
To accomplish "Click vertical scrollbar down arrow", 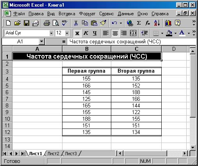I will pyautogui.click(x=193, y=148).
